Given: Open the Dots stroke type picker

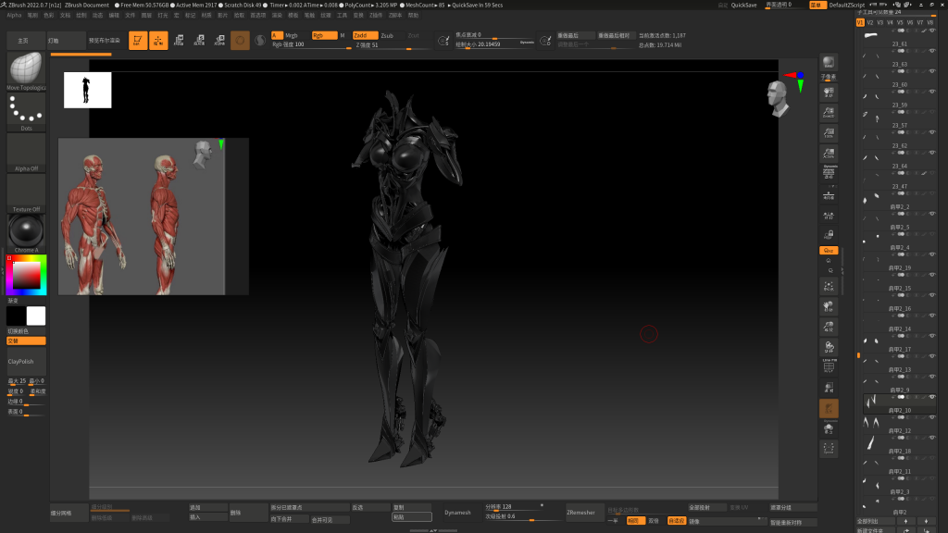Looking at the screenshot, I should click(26, 111).
